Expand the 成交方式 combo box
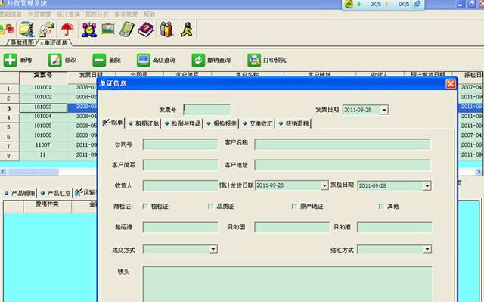Image resolution: width=484 pixels, height=302 pixels. coord(213,249)
